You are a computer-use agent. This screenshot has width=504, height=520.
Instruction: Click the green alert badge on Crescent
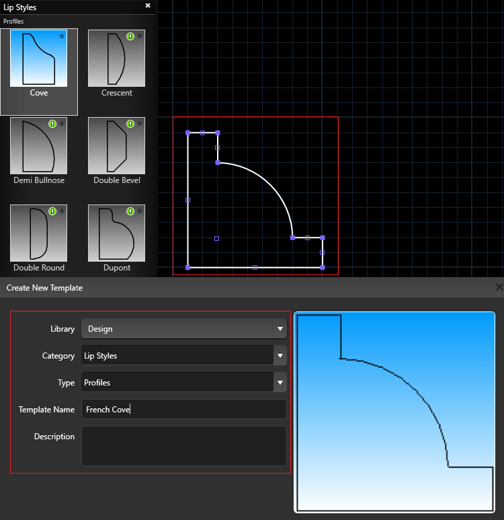[x=130, y=36]
